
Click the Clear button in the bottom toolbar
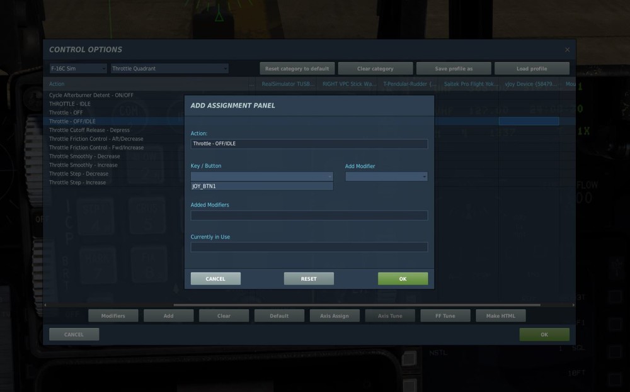click(x=224, y=316)
